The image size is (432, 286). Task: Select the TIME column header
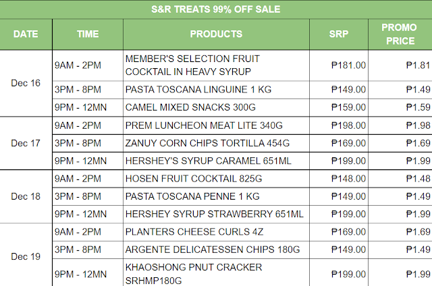pyautogui.click(x=87, y=34)
